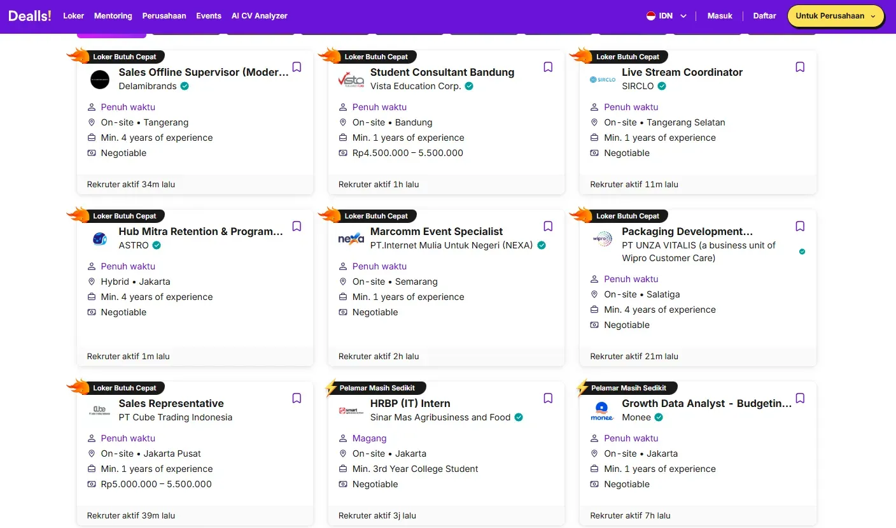Viewport: 896px width, 528px height.
Task: Click Min. 3rd Year College Student
Action: tap(416, 469)
